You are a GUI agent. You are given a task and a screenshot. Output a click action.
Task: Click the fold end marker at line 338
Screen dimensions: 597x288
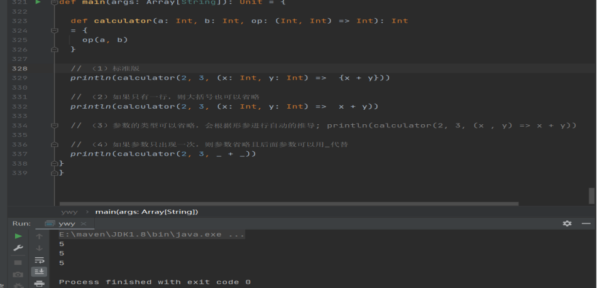click(x=55, y=163)
